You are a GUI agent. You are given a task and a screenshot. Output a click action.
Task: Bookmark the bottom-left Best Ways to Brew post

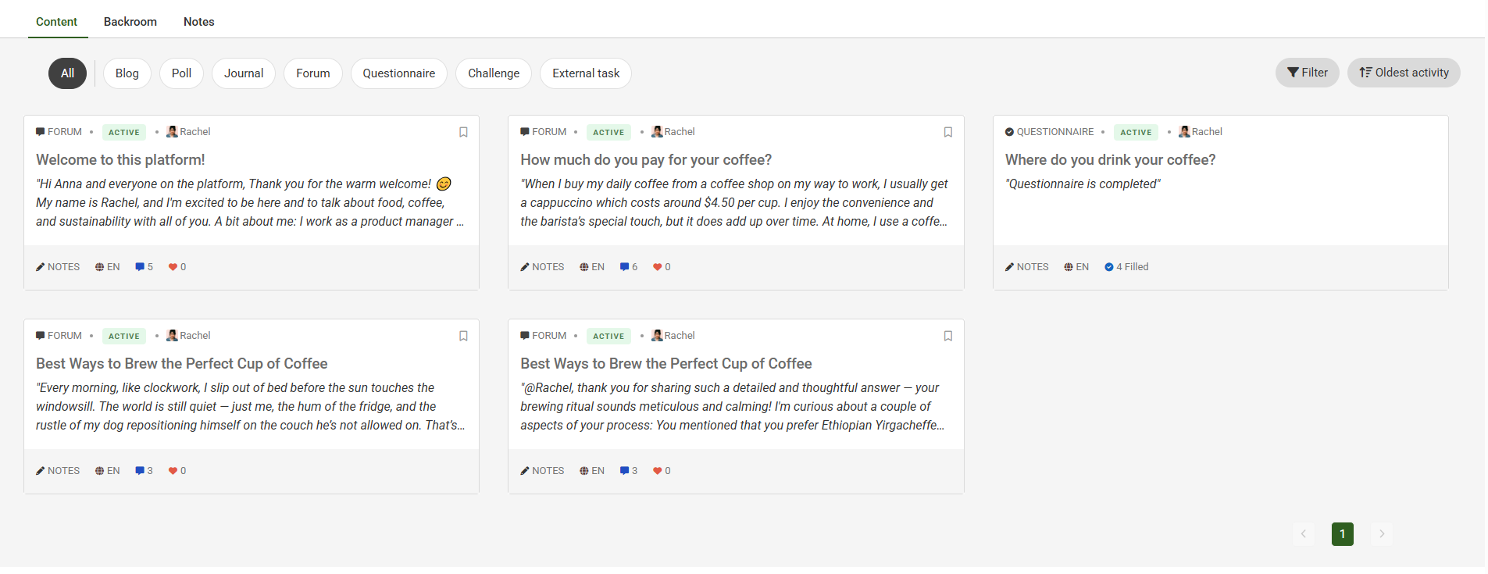click(x=463, y=336)
